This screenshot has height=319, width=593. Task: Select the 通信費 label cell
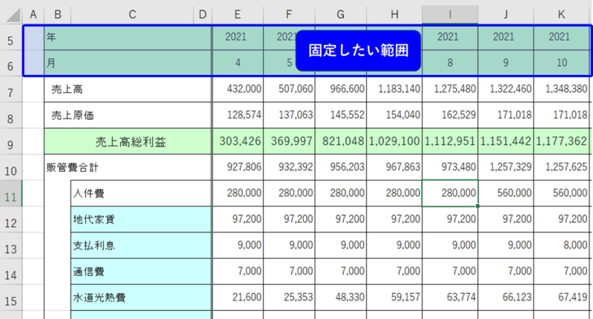[x=141, y=272]
